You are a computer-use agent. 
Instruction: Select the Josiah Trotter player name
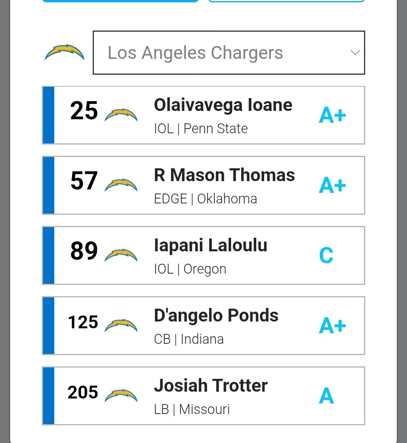211,386
